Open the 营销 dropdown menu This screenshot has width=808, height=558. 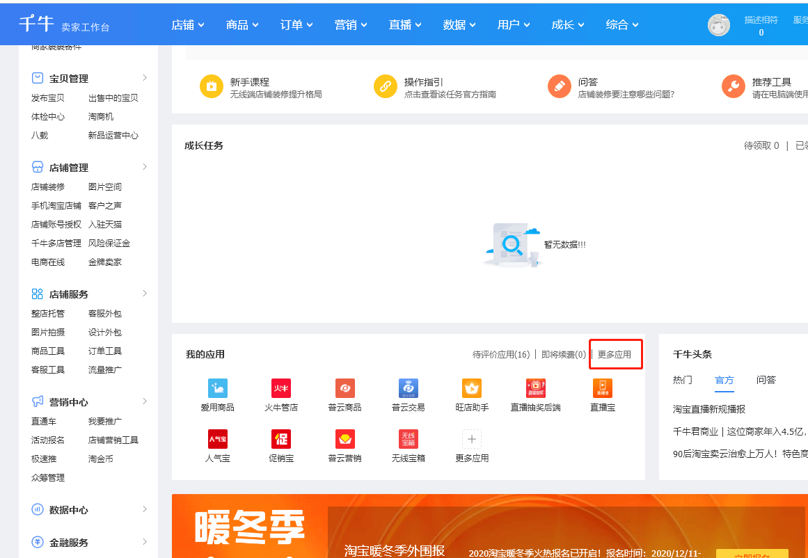pyautogui.click(x=351, y=25)
